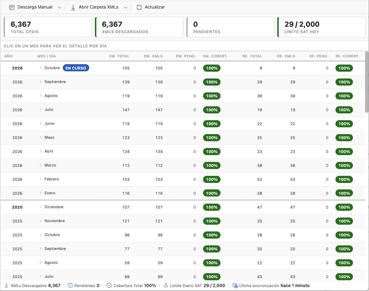
Task: Click RE. COBERT. 100% badge for Diciembre 2025
Action: (344, 207)
